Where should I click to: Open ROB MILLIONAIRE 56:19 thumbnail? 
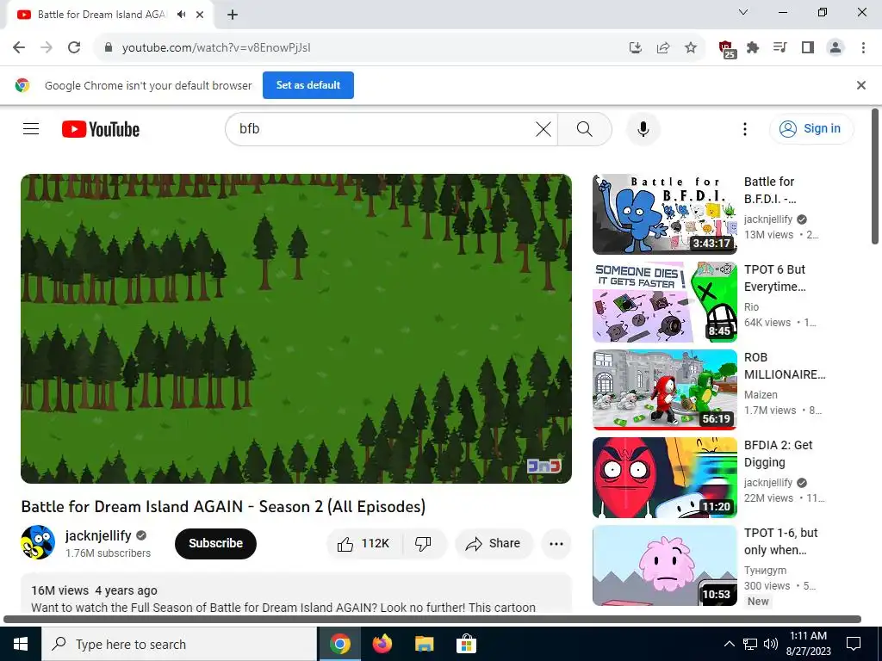664,390
